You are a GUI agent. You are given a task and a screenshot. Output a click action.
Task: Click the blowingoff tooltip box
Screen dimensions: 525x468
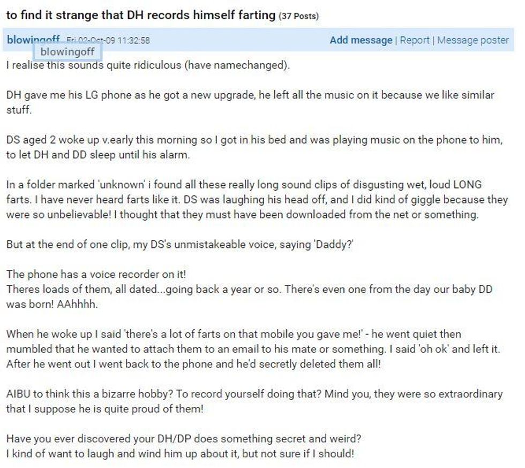pyautogui.click(x=67, y=52)
